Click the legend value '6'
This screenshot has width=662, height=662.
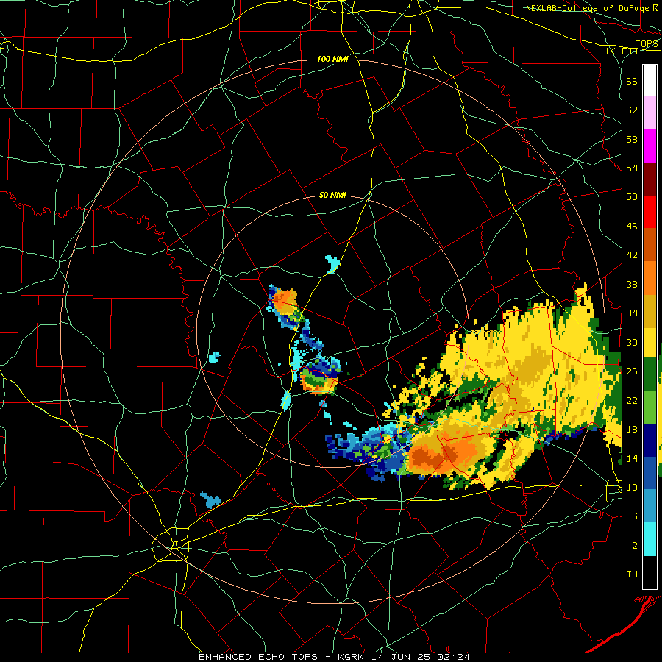click(635, 516)
